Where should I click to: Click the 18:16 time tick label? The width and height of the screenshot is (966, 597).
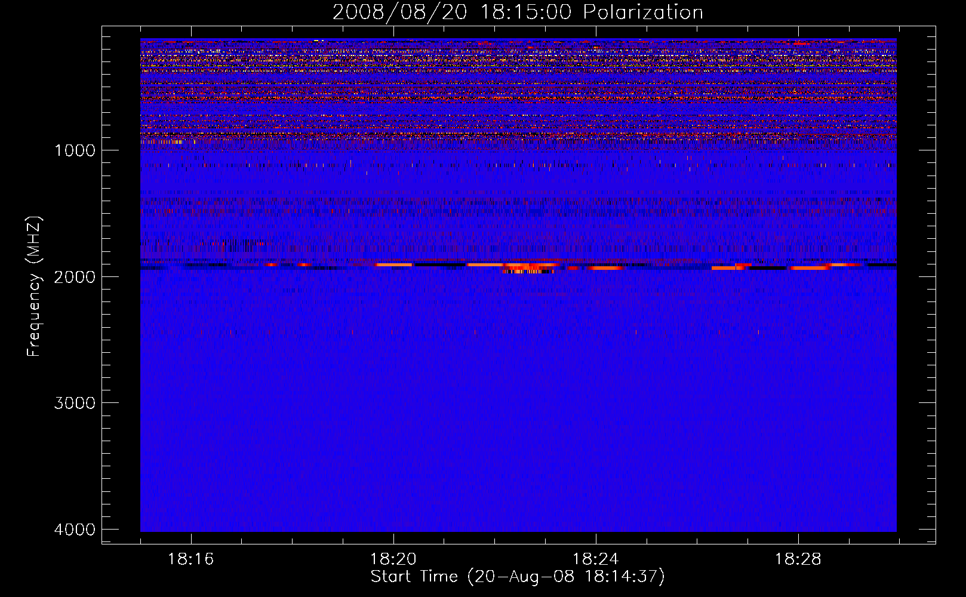tap(190, 559)
